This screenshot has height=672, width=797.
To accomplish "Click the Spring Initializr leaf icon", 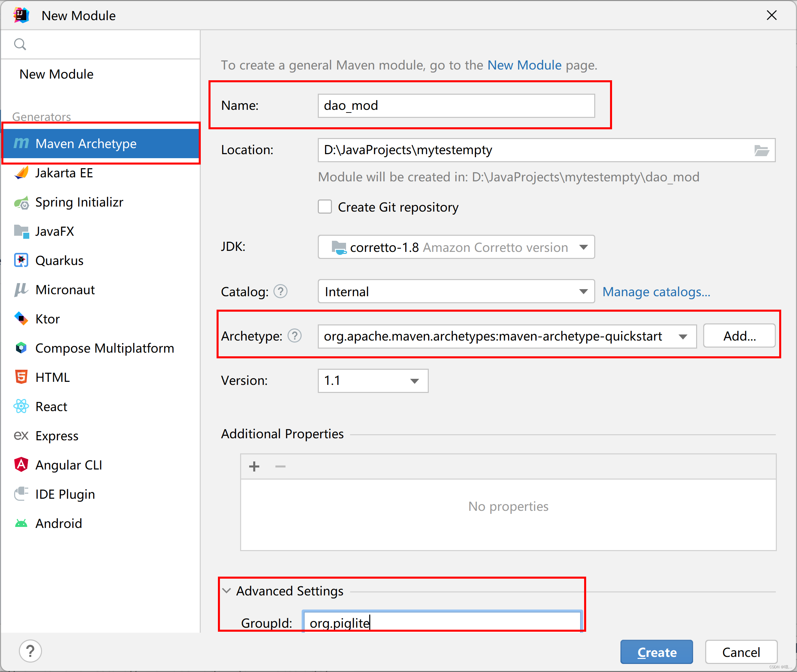I will click(x=22, y=202).
